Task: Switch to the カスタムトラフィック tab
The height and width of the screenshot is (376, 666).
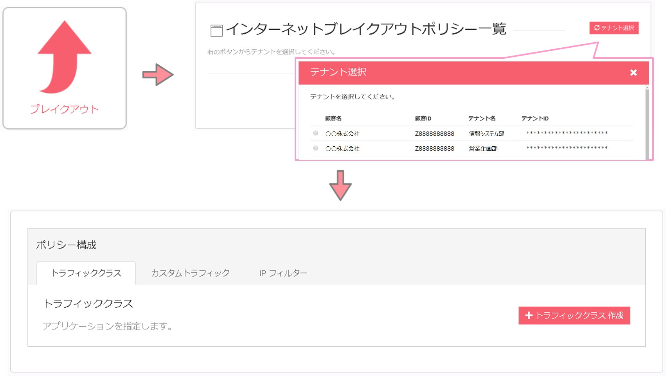Action: tap(191, 273)
